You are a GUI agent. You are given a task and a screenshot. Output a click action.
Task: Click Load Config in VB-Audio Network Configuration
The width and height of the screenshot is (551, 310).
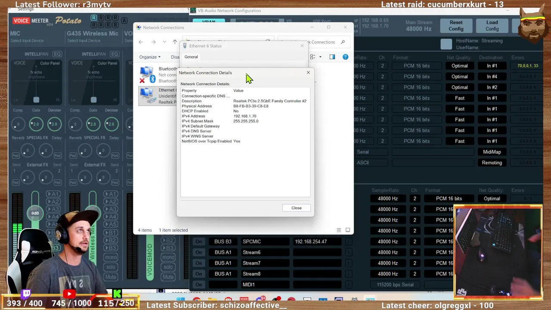[492, 26]
